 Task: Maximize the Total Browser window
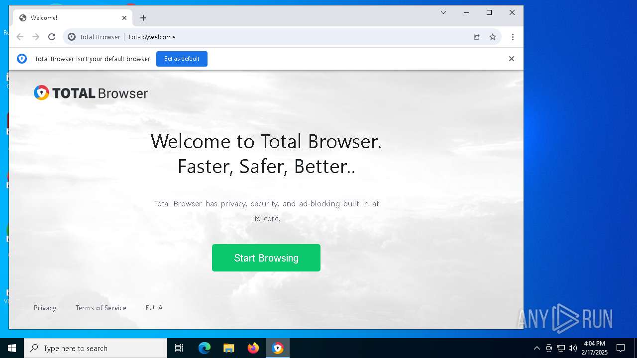coord(489,12)
